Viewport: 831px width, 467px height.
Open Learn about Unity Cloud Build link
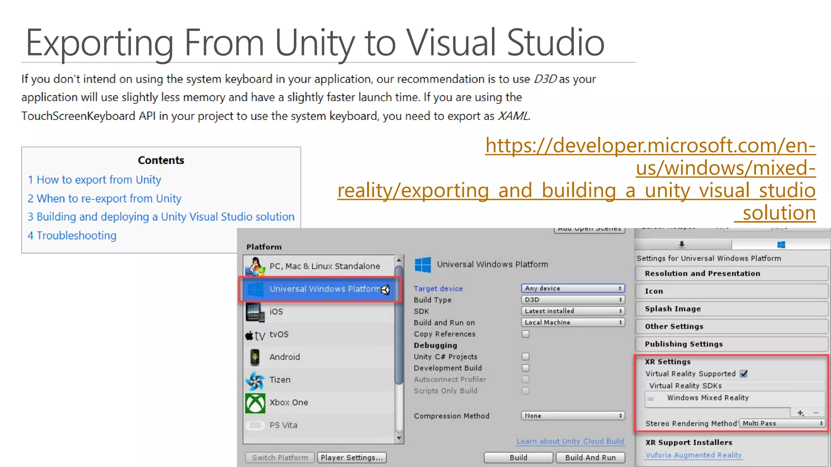(x=570, y=441)
